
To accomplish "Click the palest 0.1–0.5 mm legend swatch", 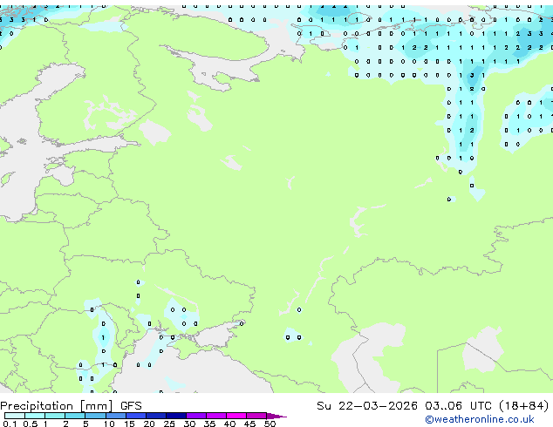I will point(15,416).
